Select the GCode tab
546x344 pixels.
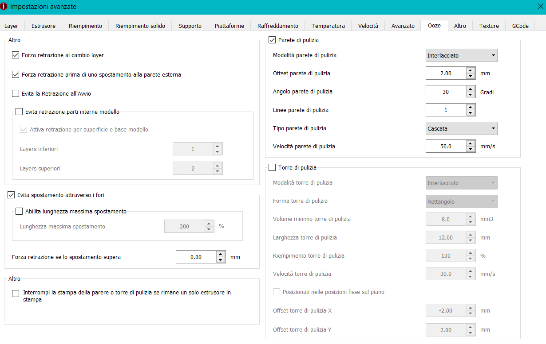tap(520, 26)
